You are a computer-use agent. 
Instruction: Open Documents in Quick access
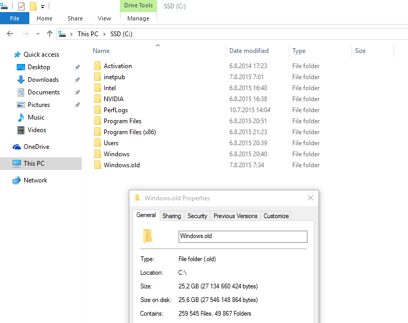pyautogui.click(x=43, y=92)
